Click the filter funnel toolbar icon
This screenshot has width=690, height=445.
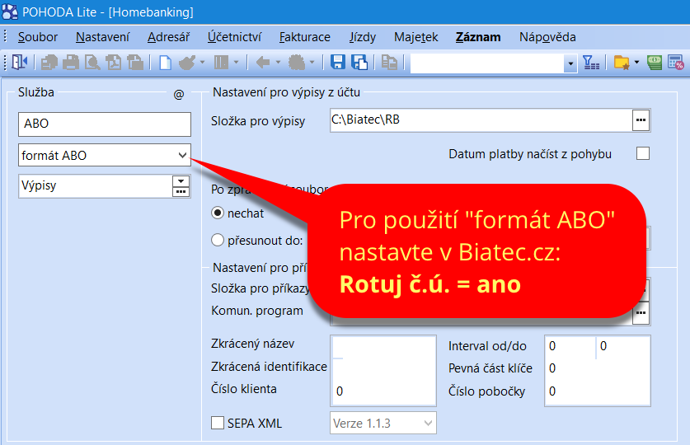pos(591,63)
